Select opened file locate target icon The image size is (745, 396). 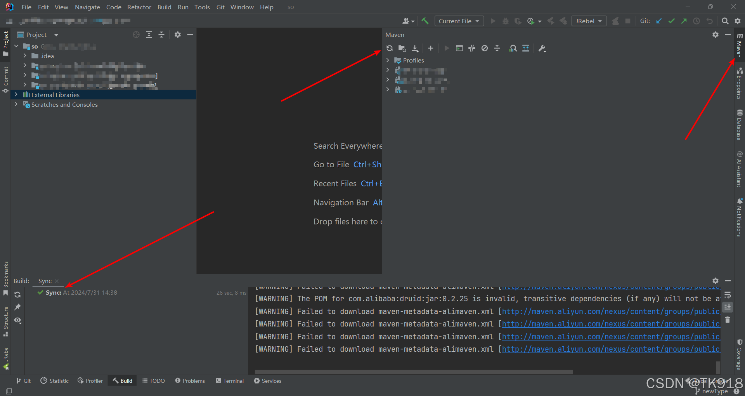[x=136, y=35]
